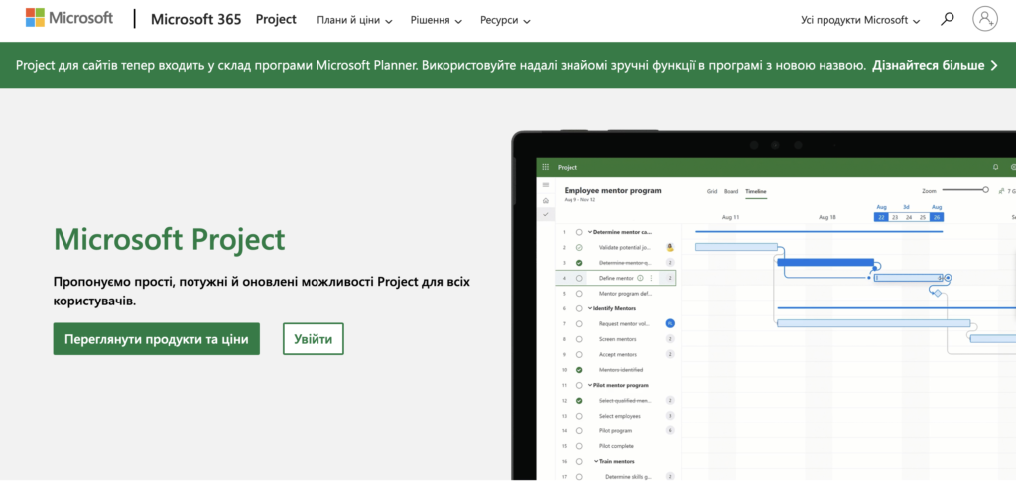Click the Accept mentors task name
This screenshot has height=483, width=1016.
point(617,355)
